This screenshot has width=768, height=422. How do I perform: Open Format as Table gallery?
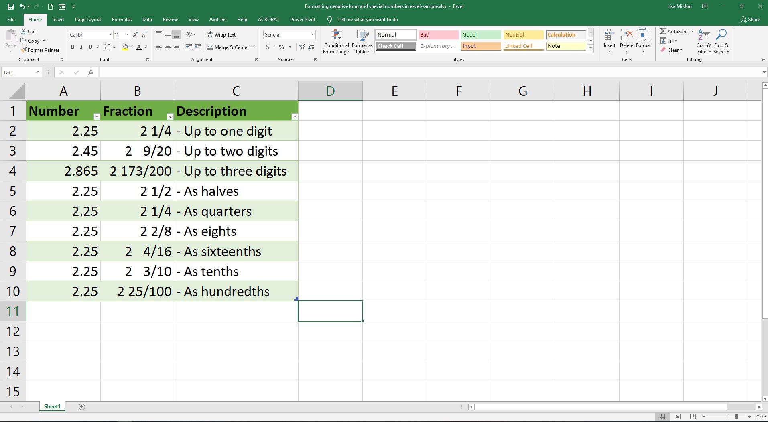tap(362, 41)
